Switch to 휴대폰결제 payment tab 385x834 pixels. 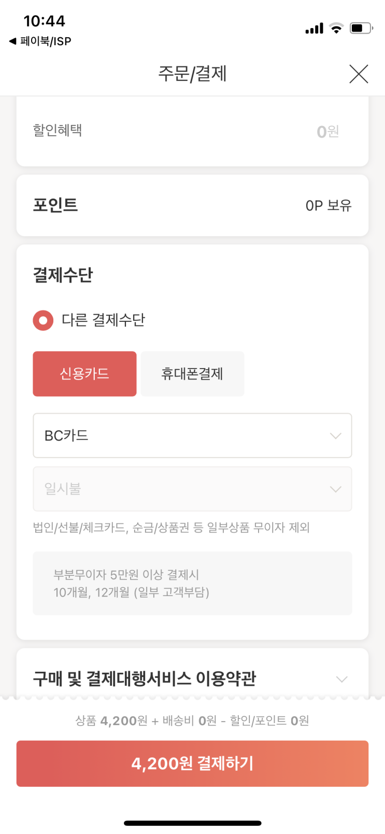pos(192,374)
